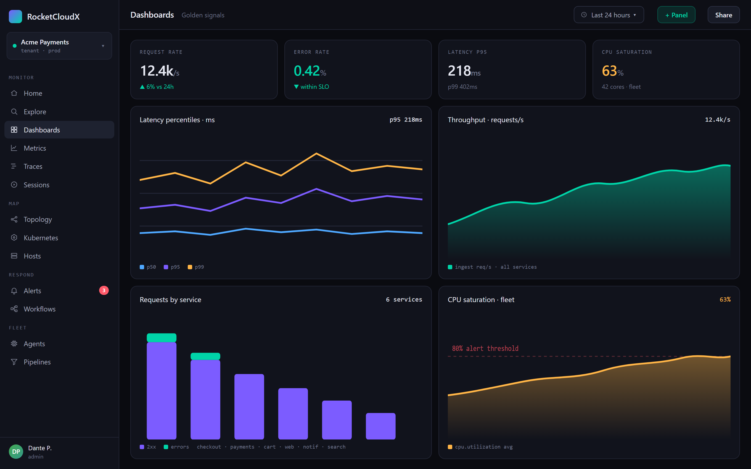
Task: Click the Explore magnifier icon
Action: tap(14, 111)
